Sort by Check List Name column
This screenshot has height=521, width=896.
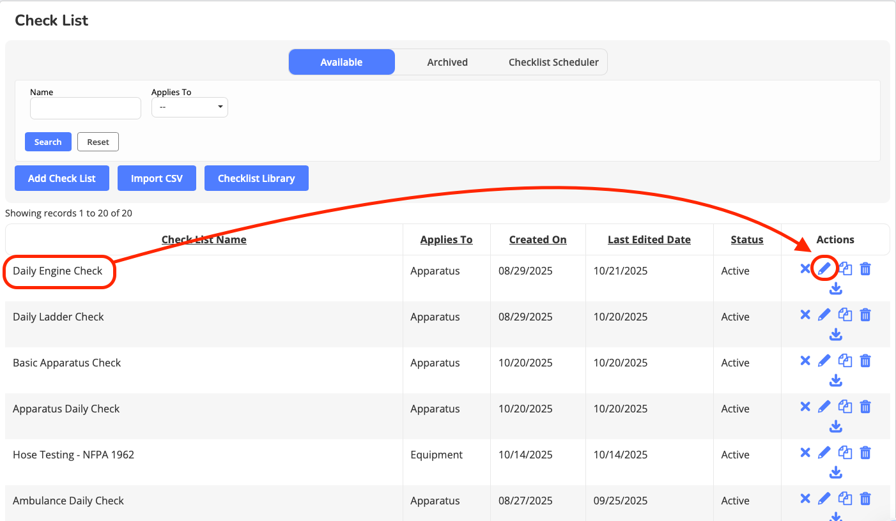point(204,240)
